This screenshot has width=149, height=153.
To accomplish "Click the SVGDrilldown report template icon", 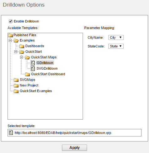I will (x=33, y=68).
